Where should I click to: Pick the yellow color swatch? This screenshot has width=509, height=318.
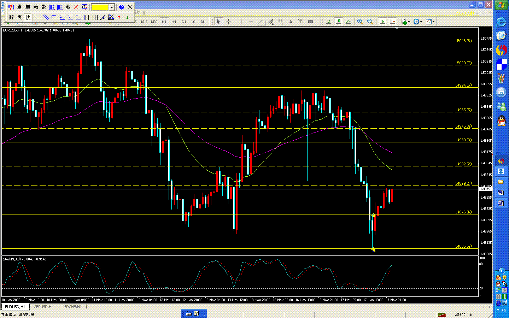pyautogui.click(x=100, y=7)
